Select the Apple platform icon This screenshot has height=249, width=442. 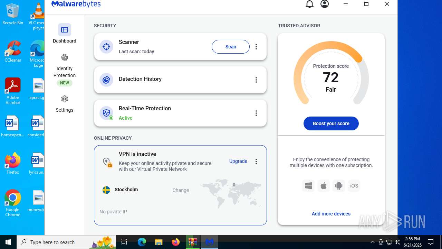point(324,186)
